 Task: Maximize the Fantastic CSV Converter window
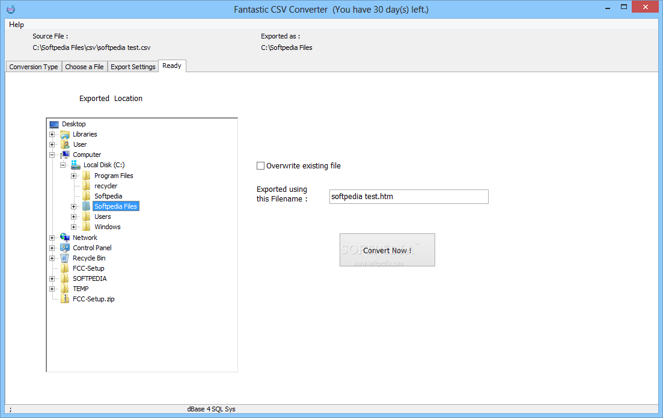624,7
